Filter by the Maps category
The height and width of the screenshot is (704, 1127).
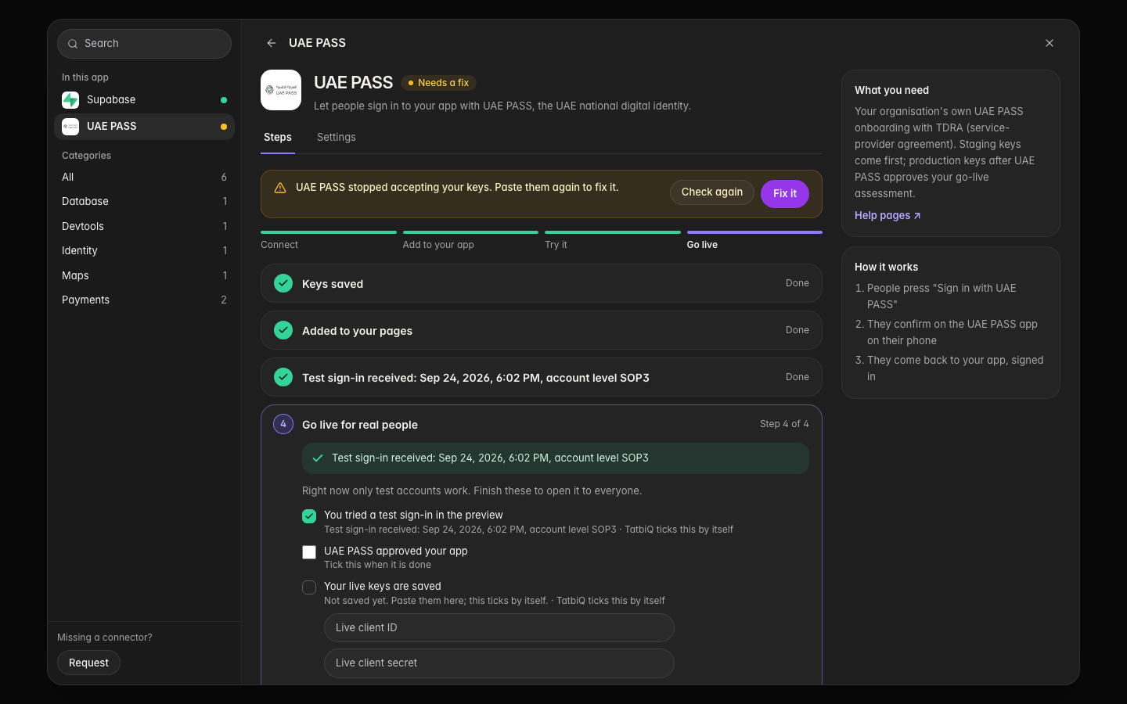click(145, 275)
